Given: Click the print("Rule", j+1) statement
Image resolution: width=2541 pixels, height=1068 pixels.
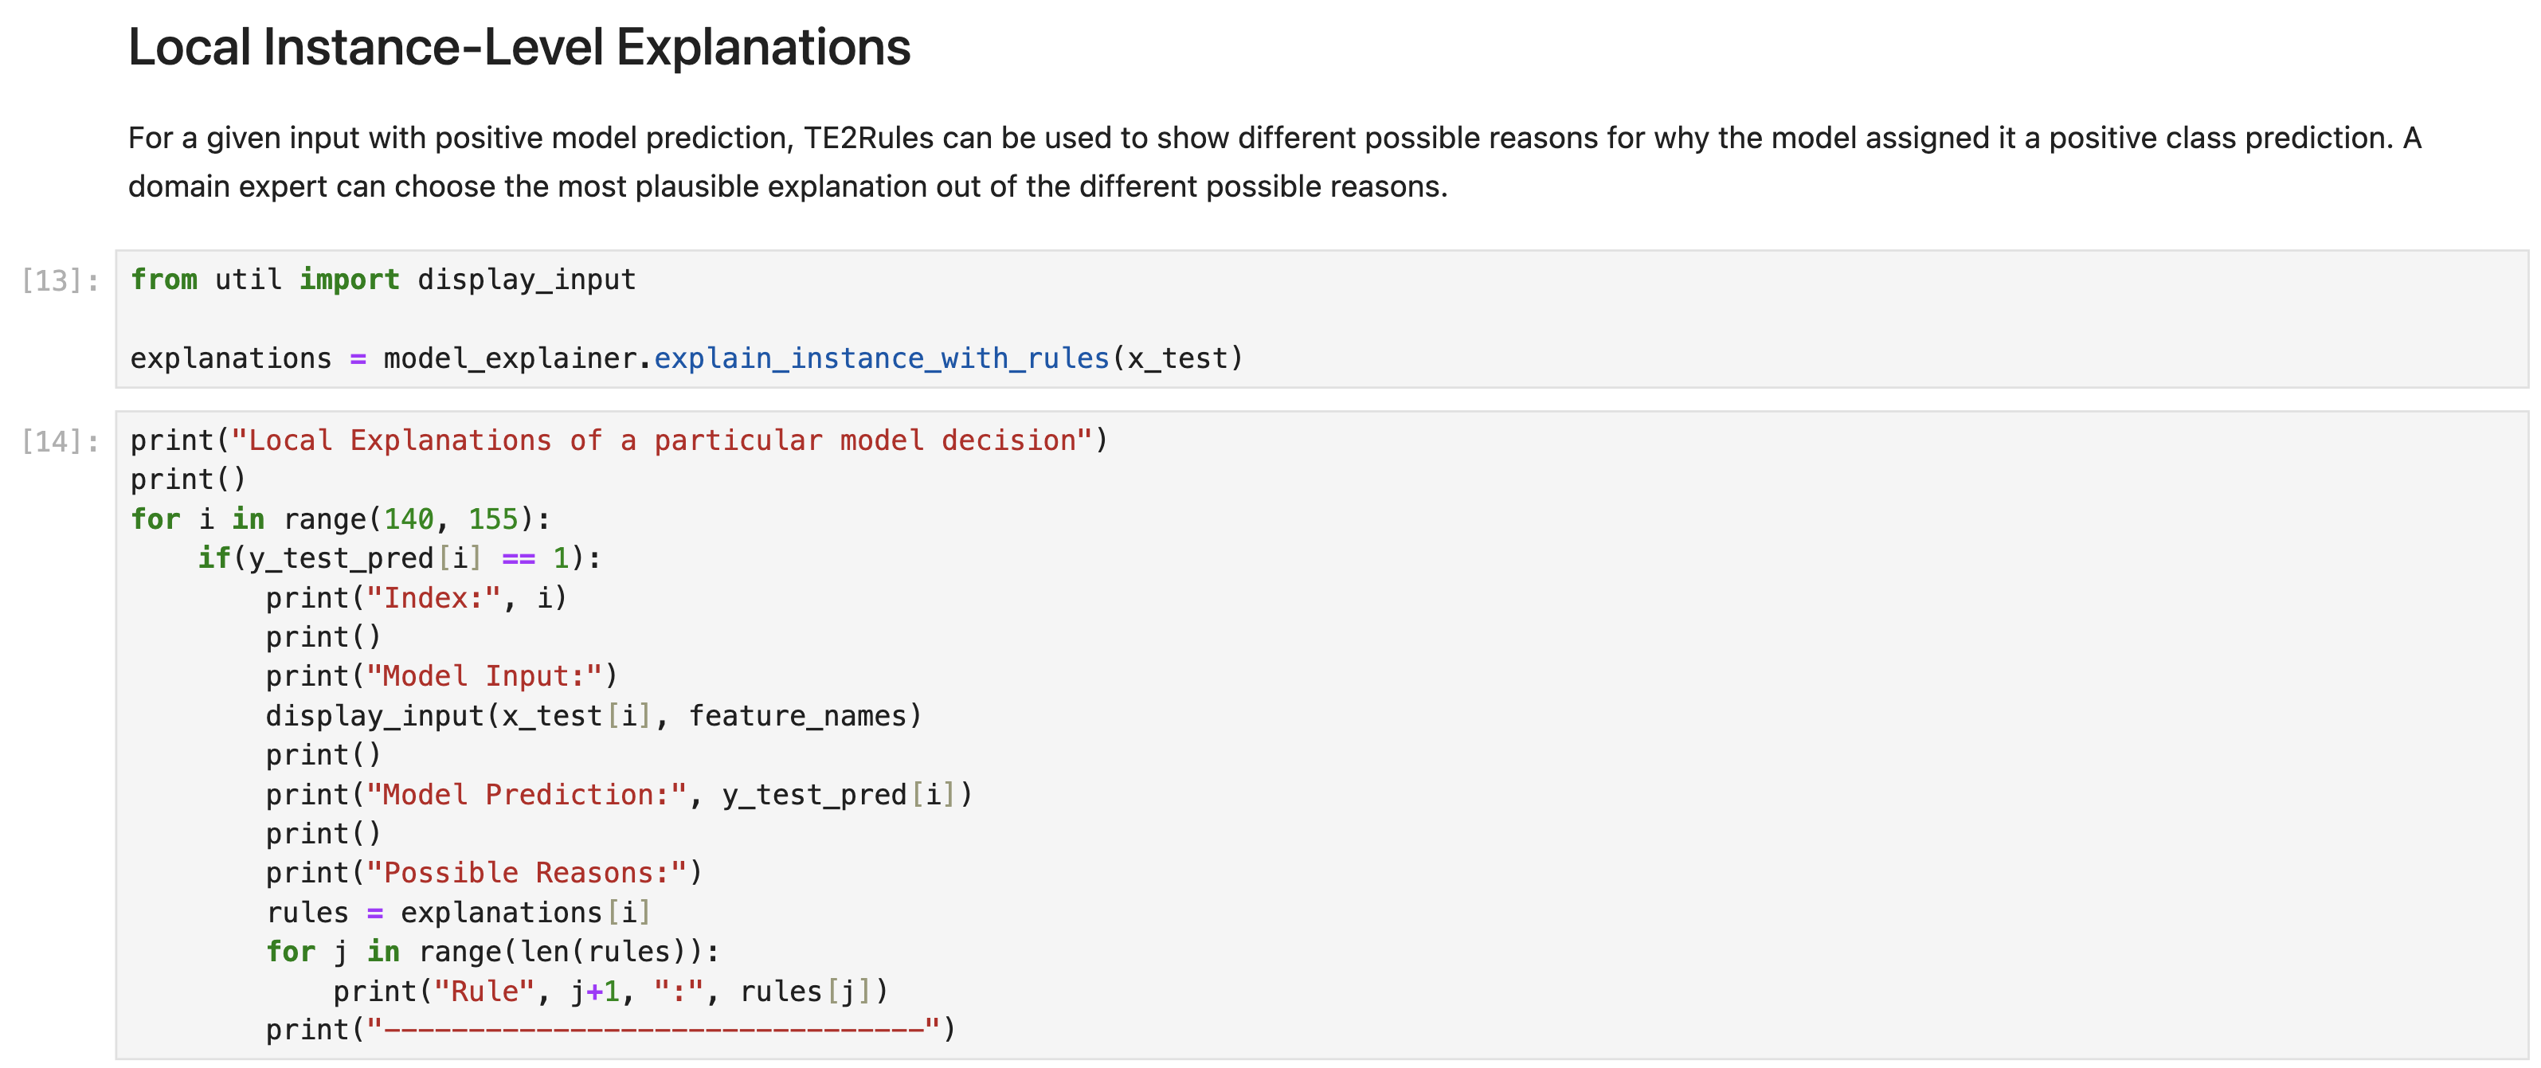Looking at the screenshot, I should click(609, 992).
